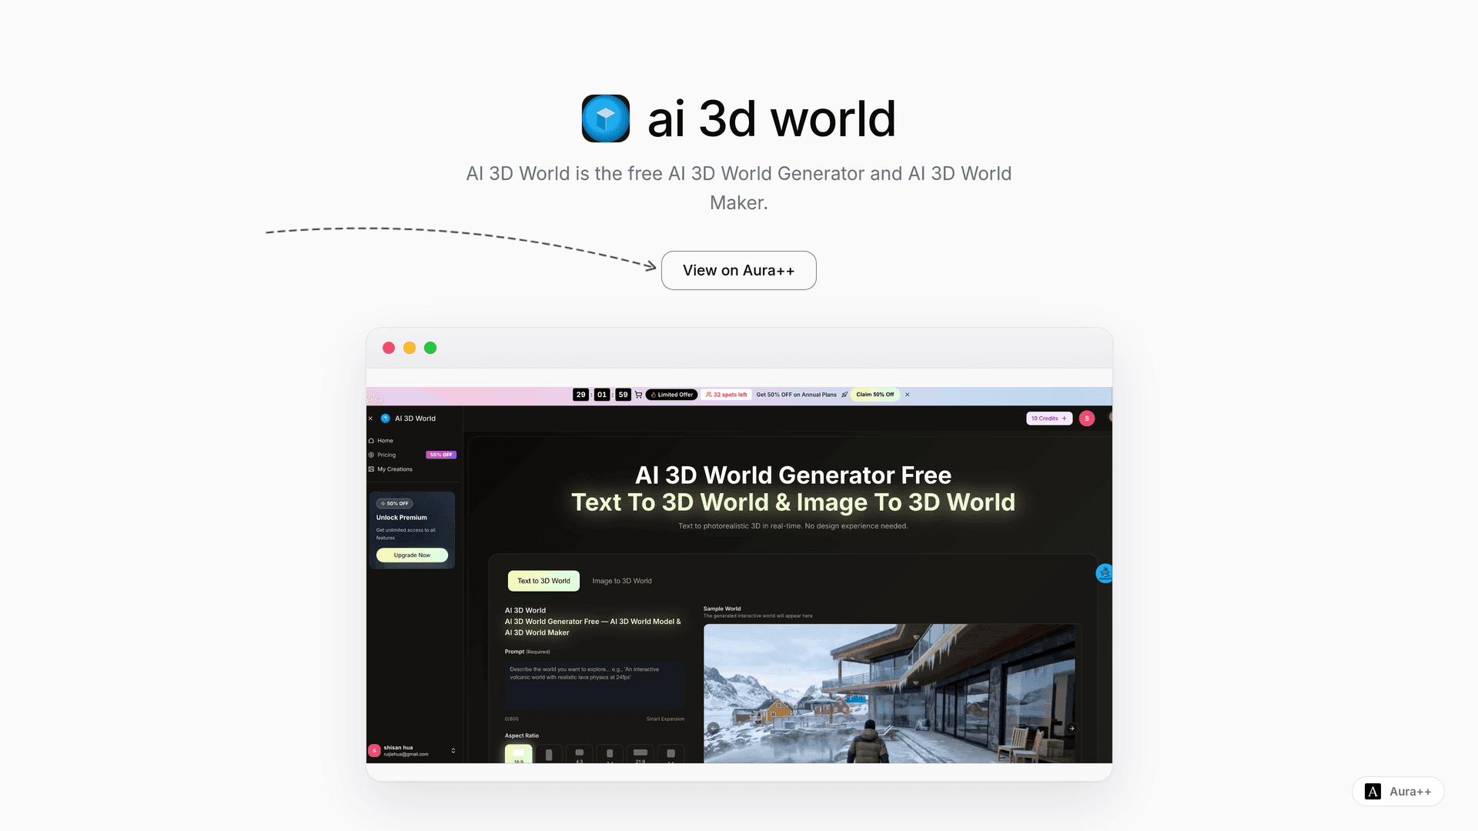Click the Limited Offer flame badge
This screenshot has height=831, width=1478.
672,395
